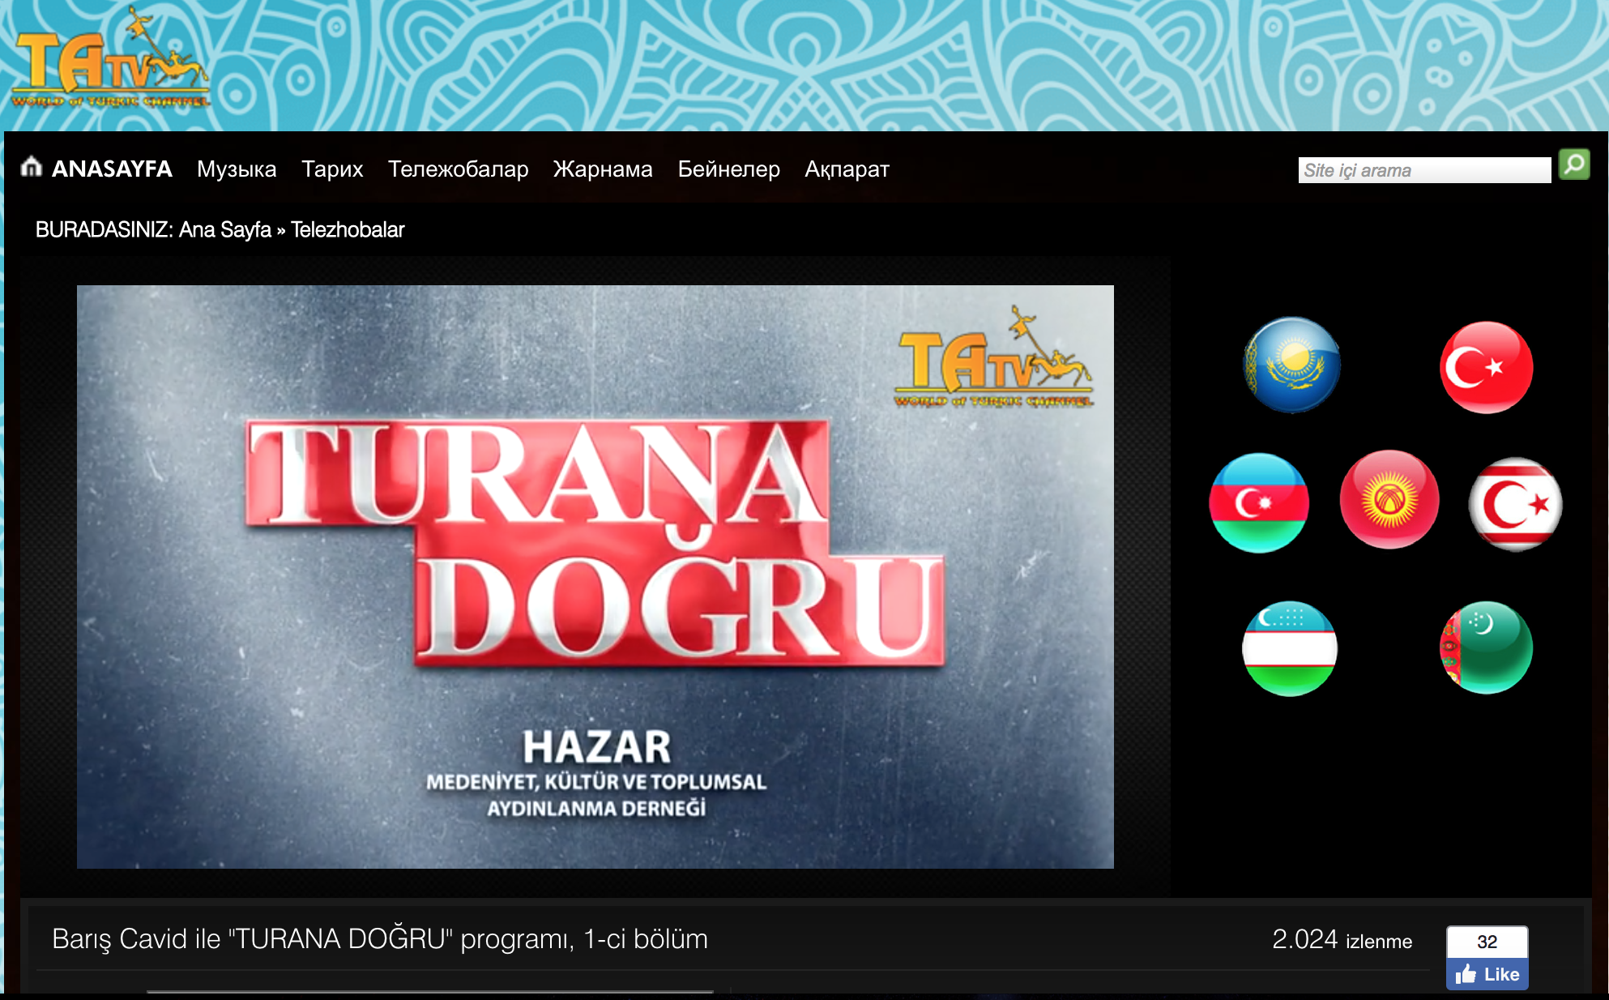Select the Northern Cyprus flag icon
The height and width of the screenshot is (1000, 1609).
(1515, 504)
